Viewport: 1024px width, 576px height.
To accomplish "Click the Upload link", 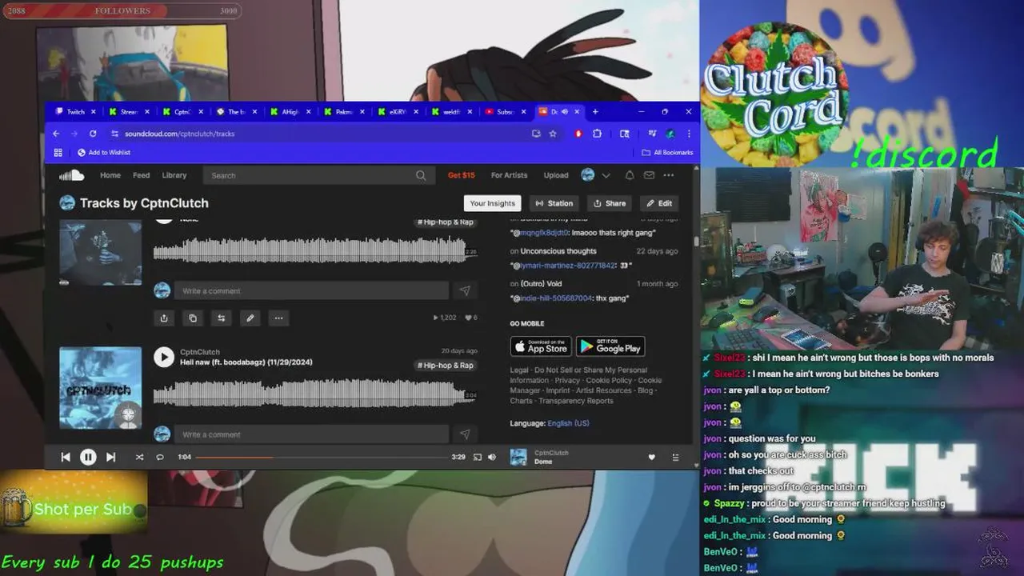I will pyautogui.click(x=556, y=175).
